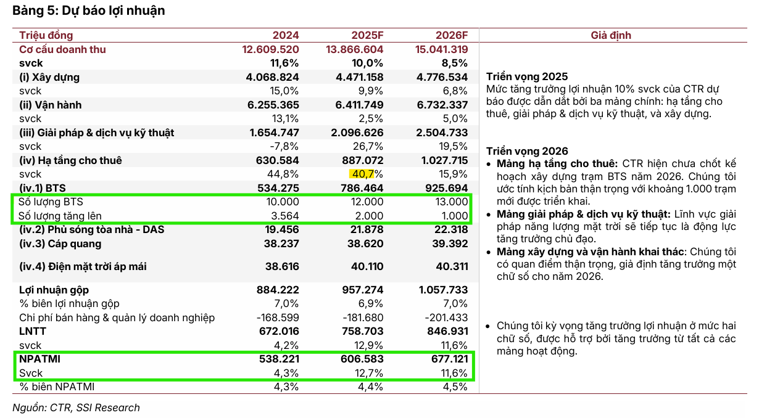Select the "Số lượng BTS" row label

50,202
